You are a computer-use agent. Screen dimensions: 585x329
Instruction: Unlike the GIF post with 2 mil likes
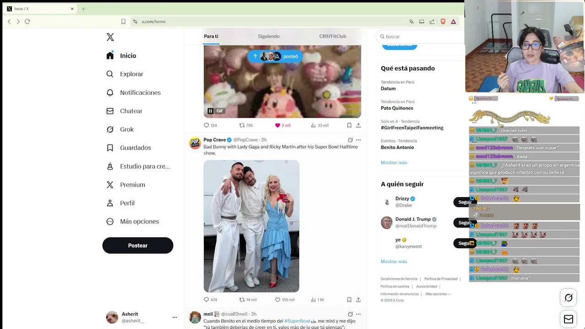coord(282,125)
